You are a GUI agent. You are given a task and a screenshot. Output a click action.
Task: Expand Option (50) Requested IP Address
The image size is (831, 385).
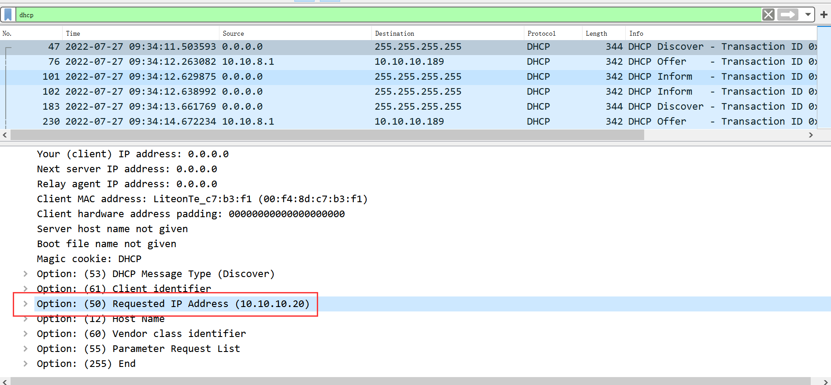[26, 304]
